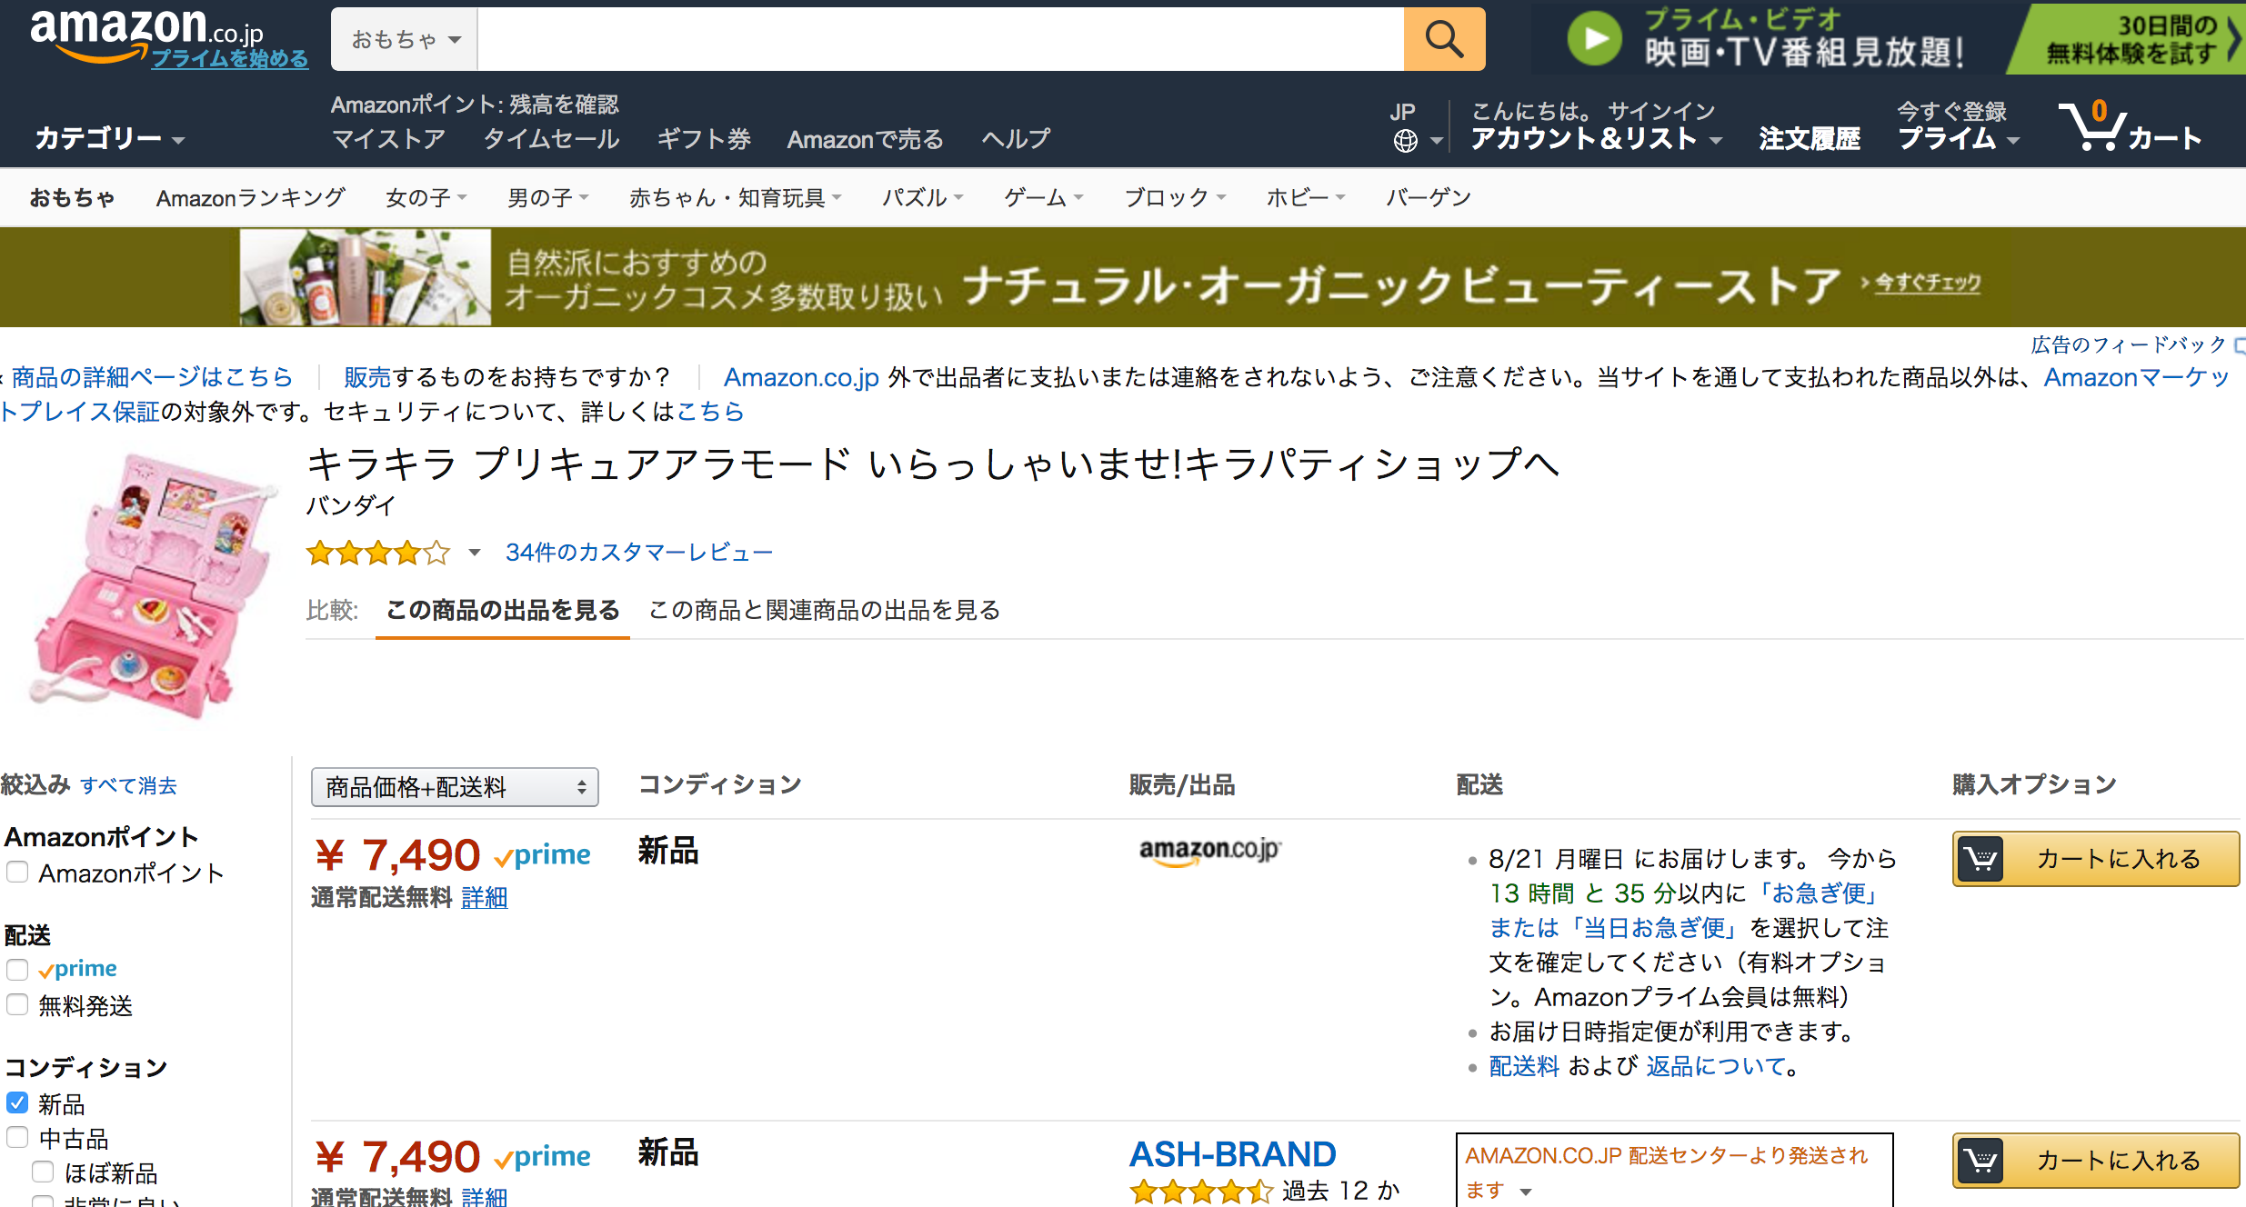Expand the 男の子 submenu
This screenshot has width=2246, height=1207.
point(547,197)
